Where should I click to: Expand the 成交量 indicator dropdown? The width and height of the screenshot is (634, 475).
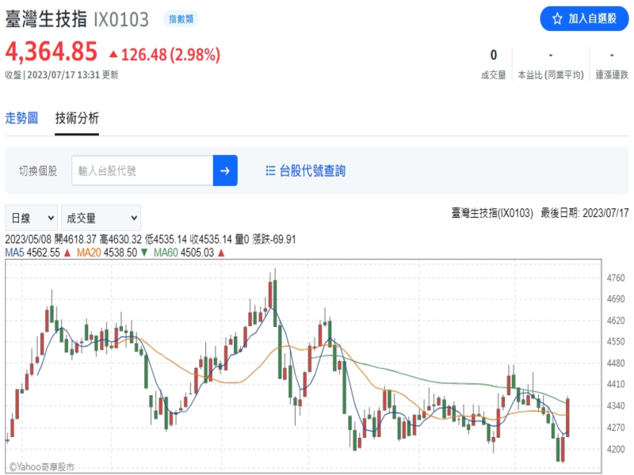(102, 218)
